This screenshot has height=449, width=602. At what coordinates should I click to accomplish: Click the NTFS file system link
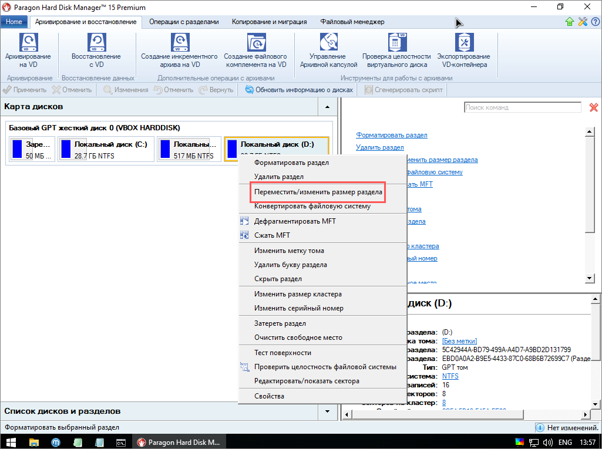tap(450, 376)
